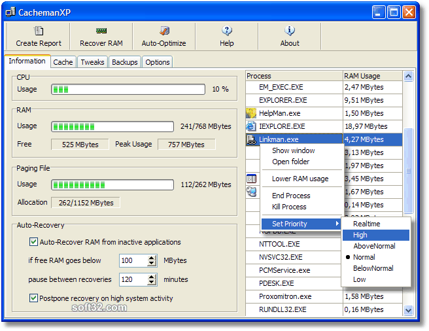Click the process list scroll down arrow
This screenshot has width=429, height=331.
(x=408, y=311)
